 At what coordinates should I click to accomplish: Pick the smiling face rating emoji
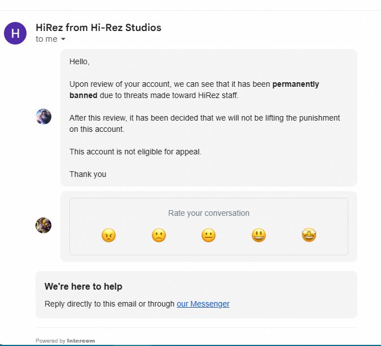pyautogui.click(x=259, y=236)
